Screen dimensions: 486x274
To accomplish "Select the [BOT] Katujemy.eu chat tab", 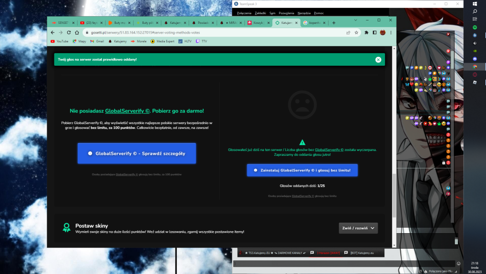I will pyautogui.click(x=359, y=253).
